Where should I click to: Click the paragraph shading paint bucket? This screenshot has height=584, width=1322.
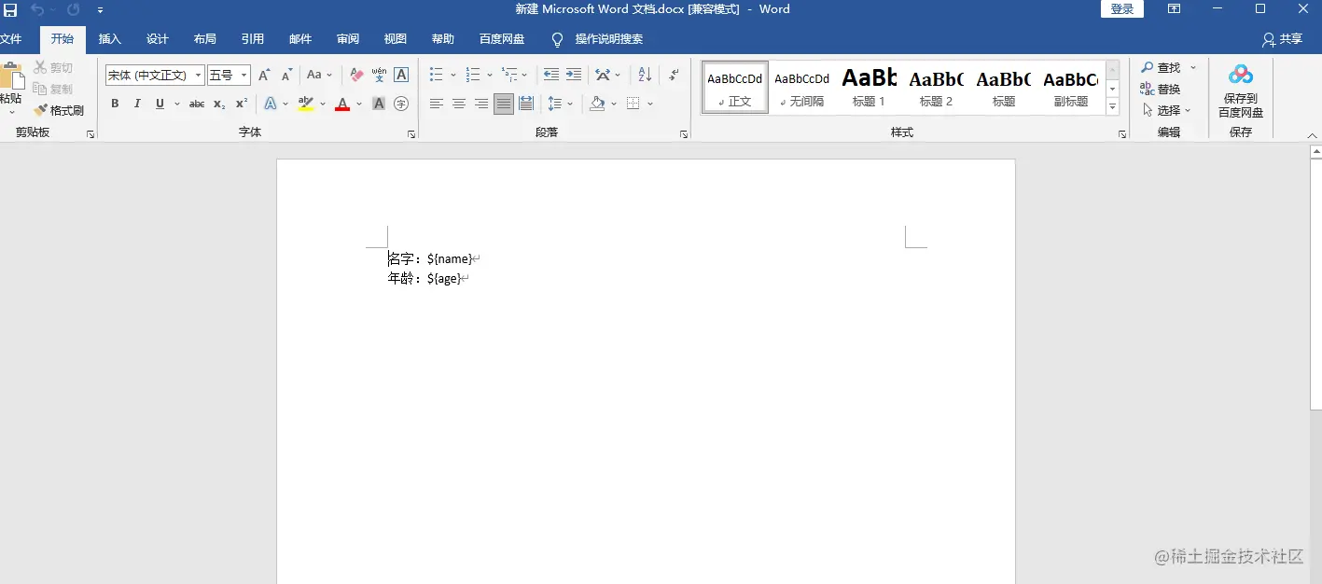click(x=597, y=104)
